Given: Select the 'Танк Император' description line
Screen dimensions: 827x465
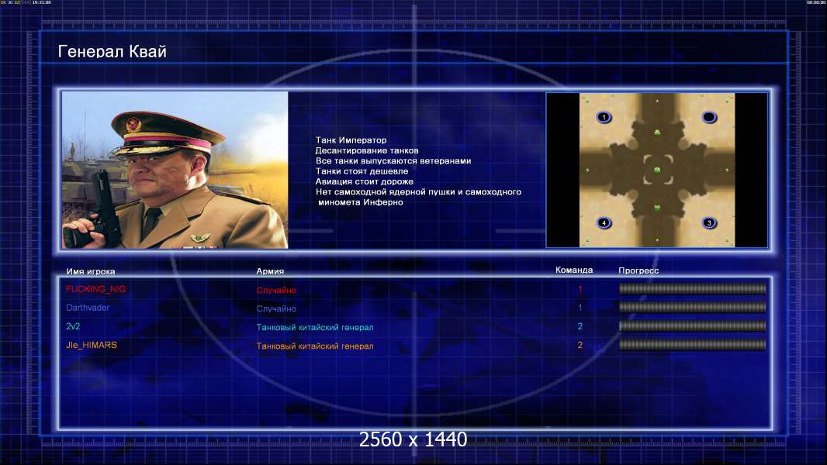Looking at the screenshot, I should (351, 140).
